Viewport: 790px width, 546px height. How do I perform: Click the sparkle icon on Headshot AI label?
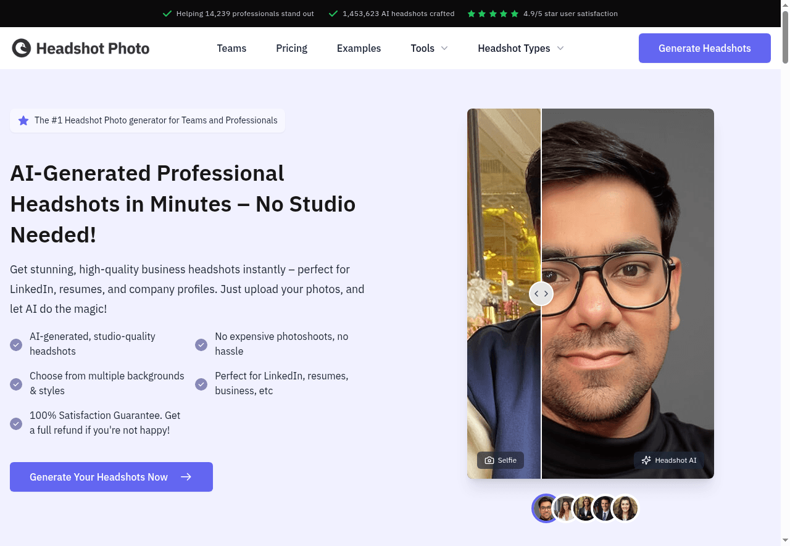646,460
